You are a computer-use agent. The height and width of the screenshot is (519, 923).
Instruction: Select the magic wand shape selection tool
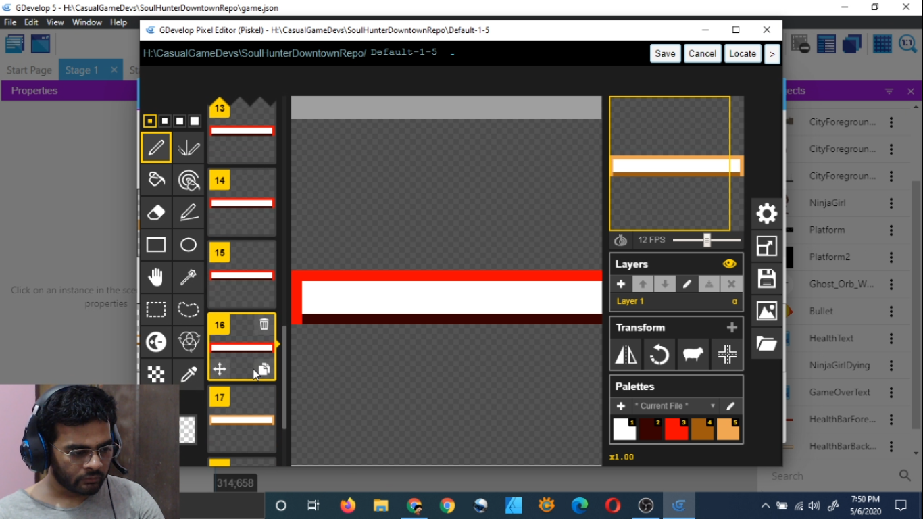189,277
